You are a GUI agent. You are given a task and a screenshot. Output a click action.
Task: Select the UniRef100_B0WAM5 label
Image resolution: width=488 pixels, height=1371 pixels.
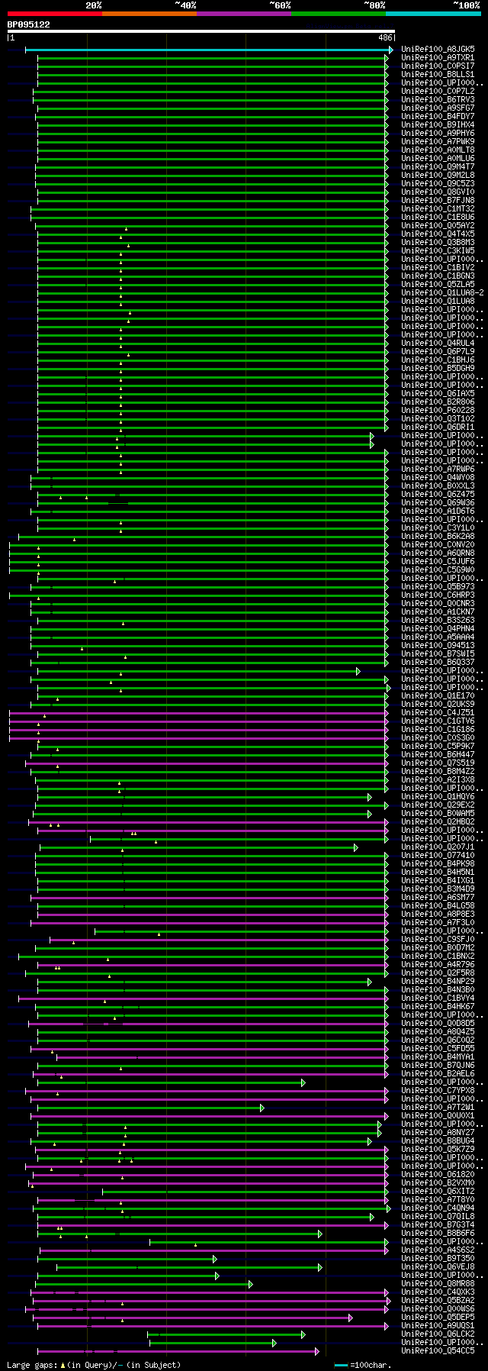[x=438, y=814]
